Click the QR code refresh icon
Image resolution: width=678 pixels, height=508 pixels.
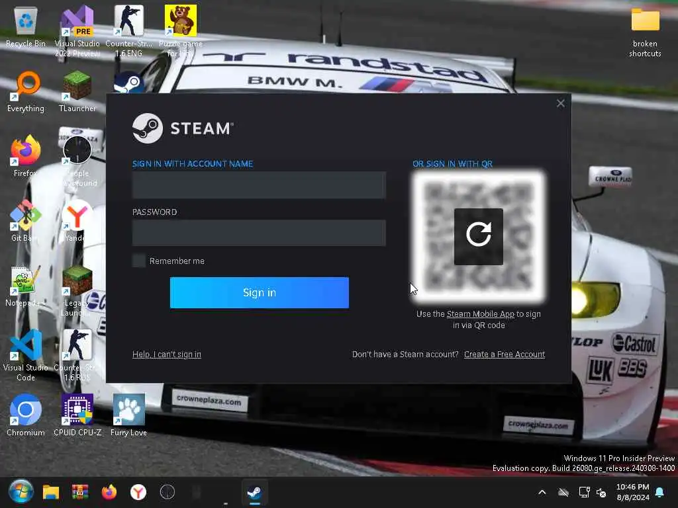pyautogui.click(x=478, y=236)
